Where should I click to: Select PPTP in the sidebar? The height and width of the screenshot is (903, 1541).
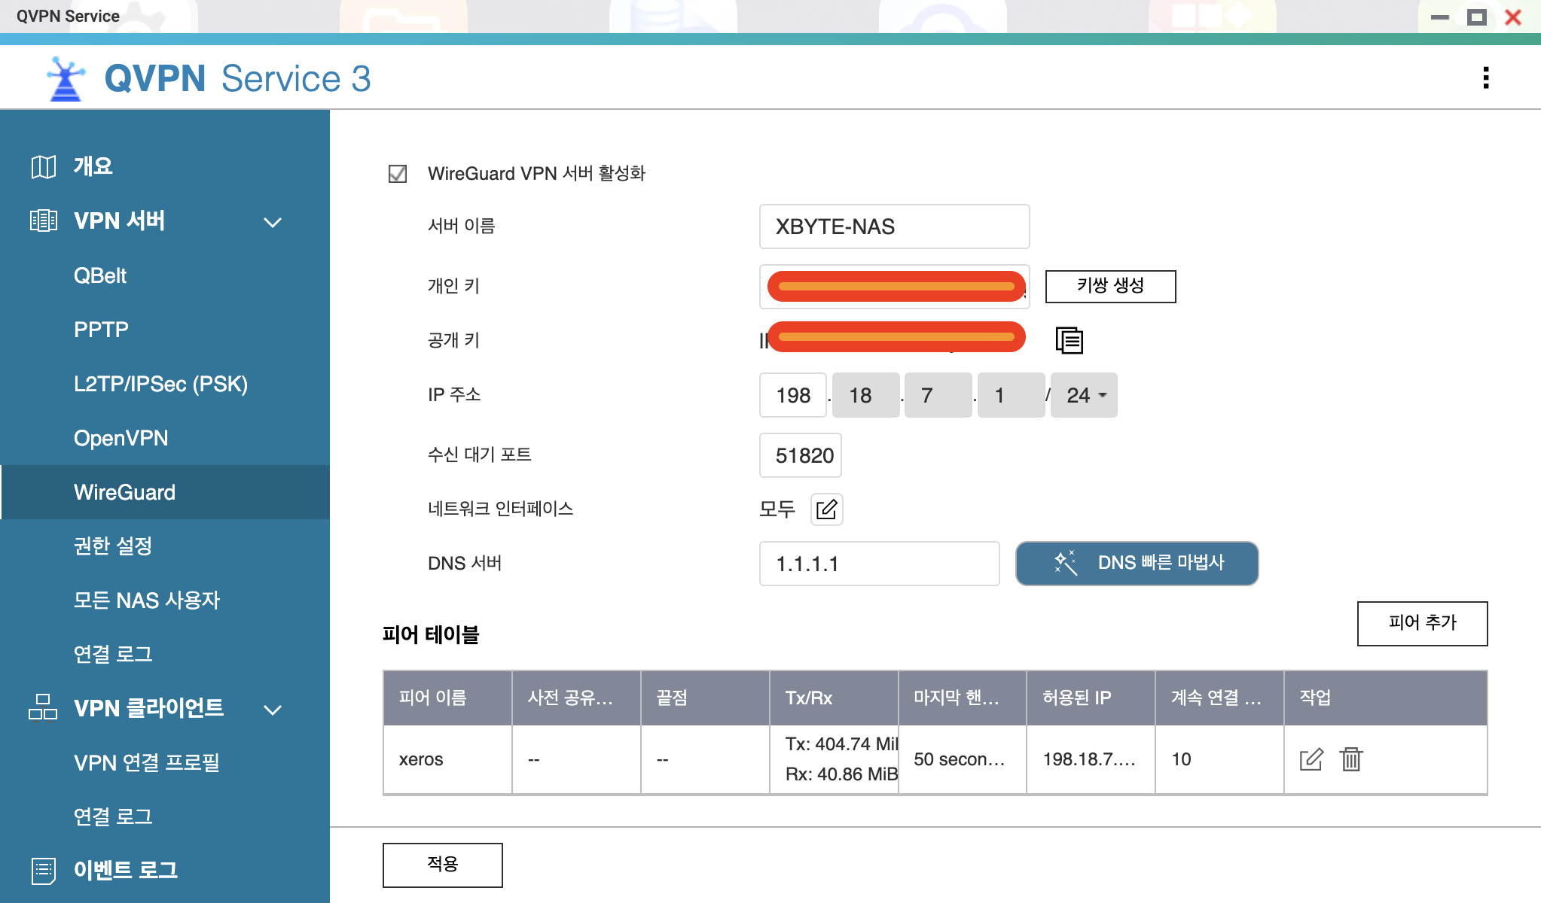click(165, 330)
